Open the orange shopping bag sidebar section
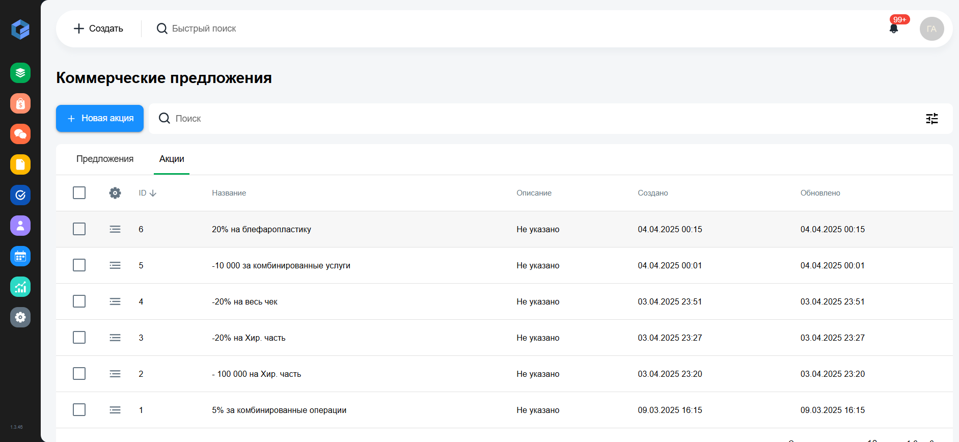The image size is (959, 442). pyautogui.click(x=20, y=103)
